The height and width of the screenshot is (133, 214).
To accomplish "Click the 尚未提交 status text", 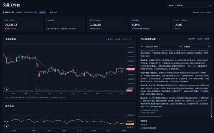I will tap(144, 125).
